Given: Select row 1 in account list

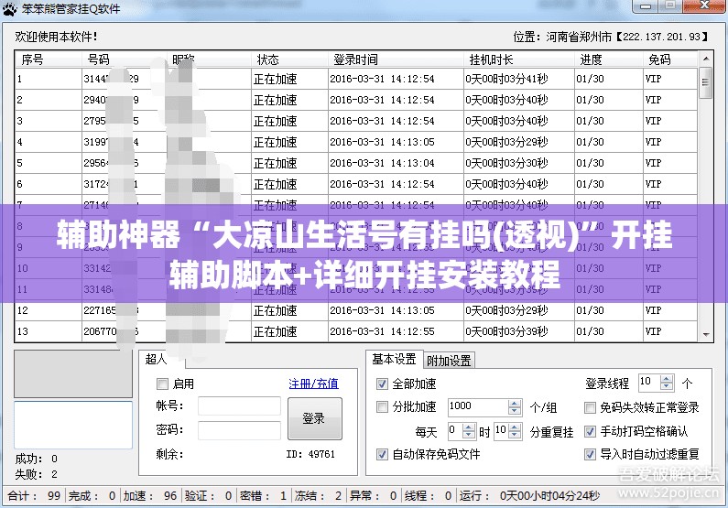Looking at the screenshot, I should point(356,79).
